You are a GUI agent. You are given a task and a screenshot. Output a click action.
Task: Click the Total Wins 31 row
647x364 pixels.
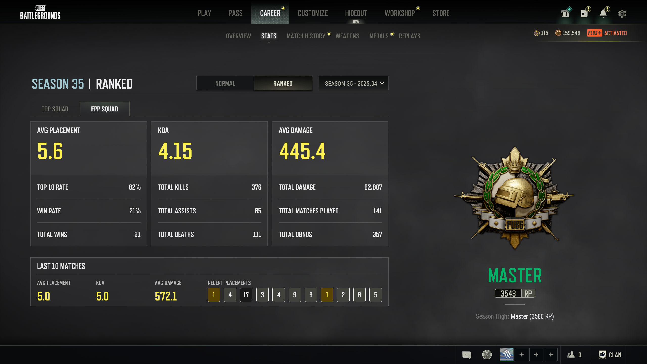(89, 234)
